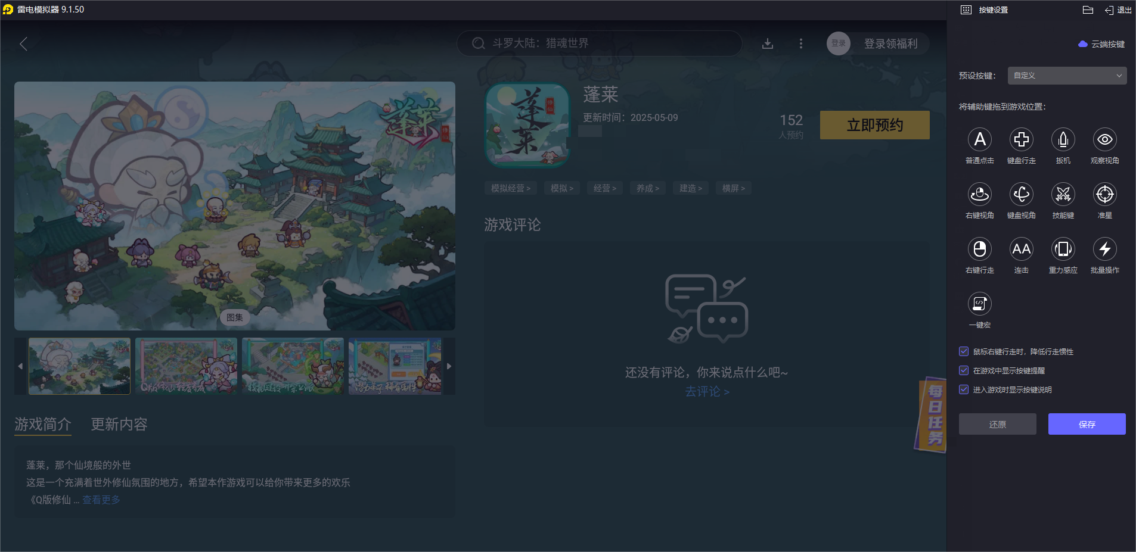Open the third screenshot thumbnail

(x=293, y=366)
